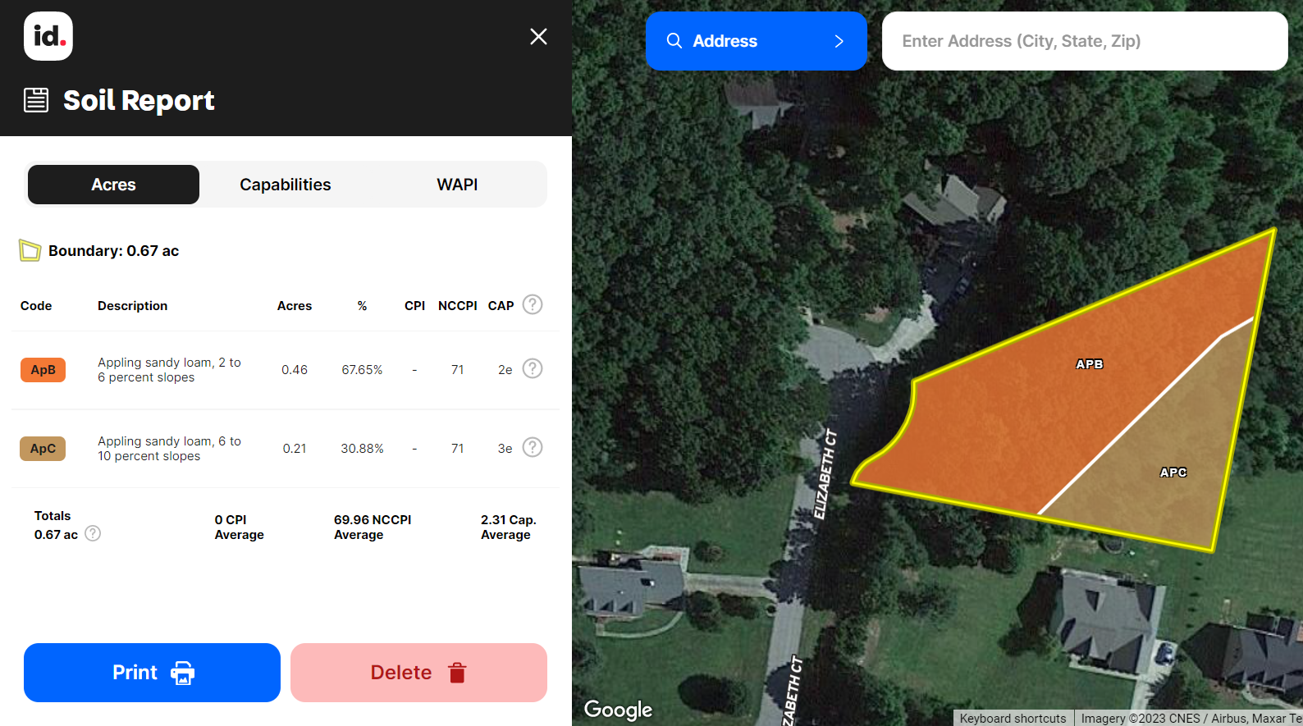Image resolution: width=1303 pixels, height=726 pixels.
Task: Click help icon beside Totals 0.67 ac
Action: tap(94, 533)
